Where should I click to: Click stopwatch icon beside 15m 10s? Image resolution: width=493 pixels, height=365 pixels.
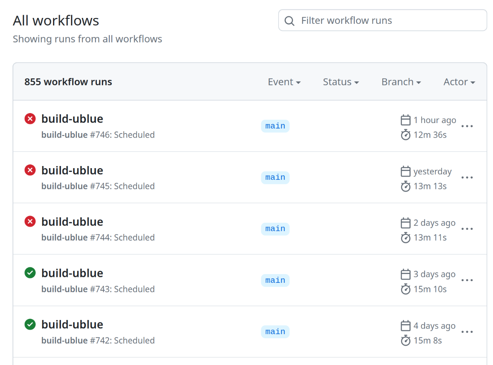[x=405, y=289]
